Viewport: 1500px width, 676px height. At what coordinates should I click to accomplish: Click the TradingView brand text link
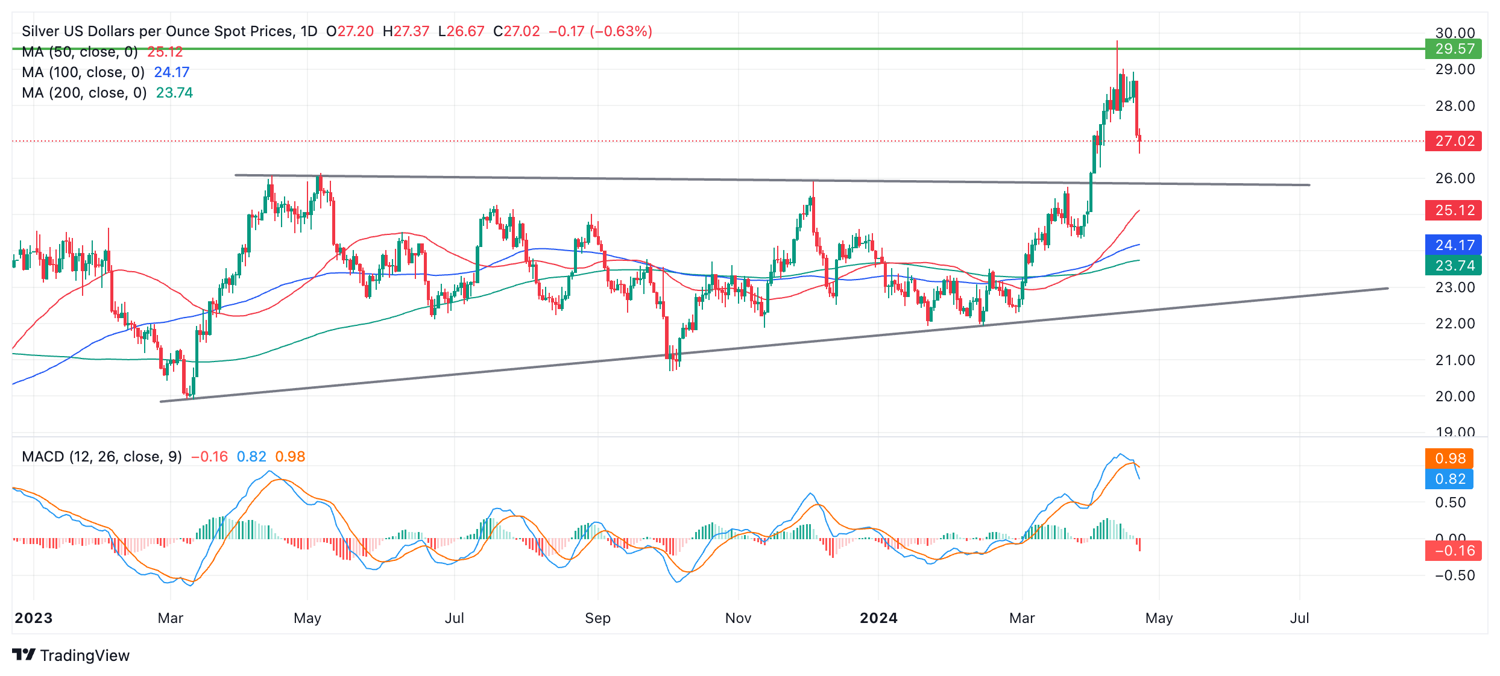click(84, 656)
